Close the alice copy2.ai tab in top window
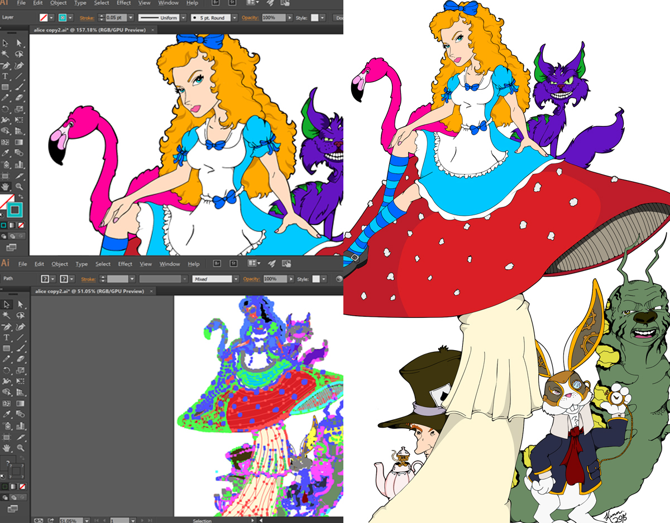This screenshot has height=523, width=670. 152,29
